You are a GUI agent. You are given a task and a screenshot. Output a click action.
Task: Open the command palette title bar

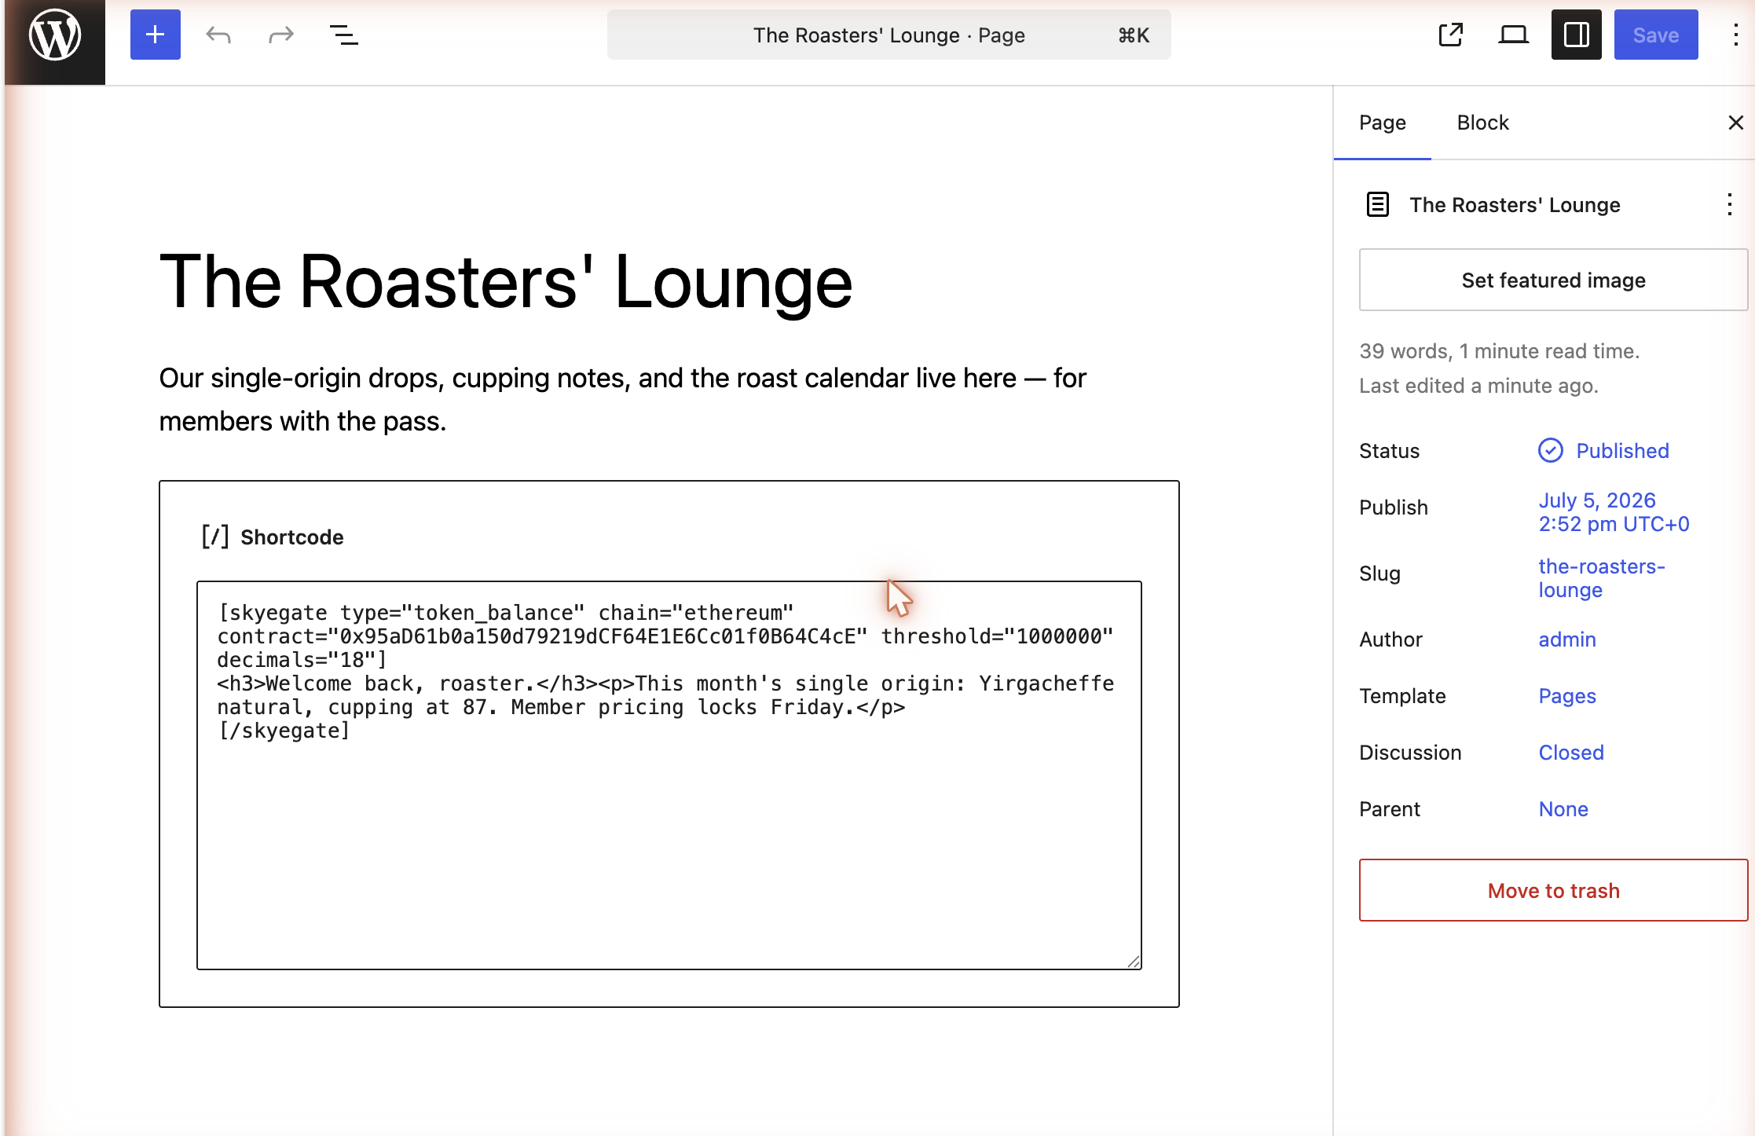[x=888, y=35]
